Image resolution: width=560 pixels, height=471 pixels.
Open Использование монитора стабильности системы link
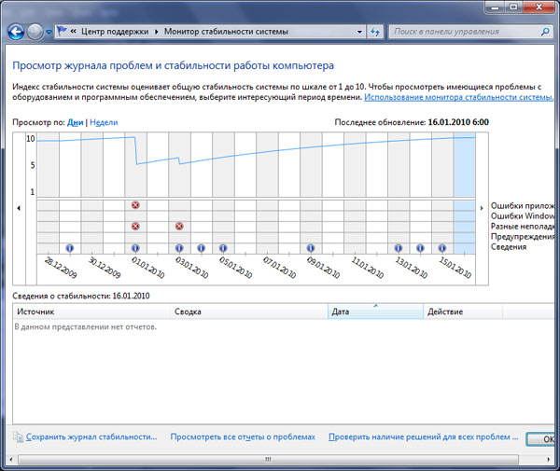click(458, 97)
